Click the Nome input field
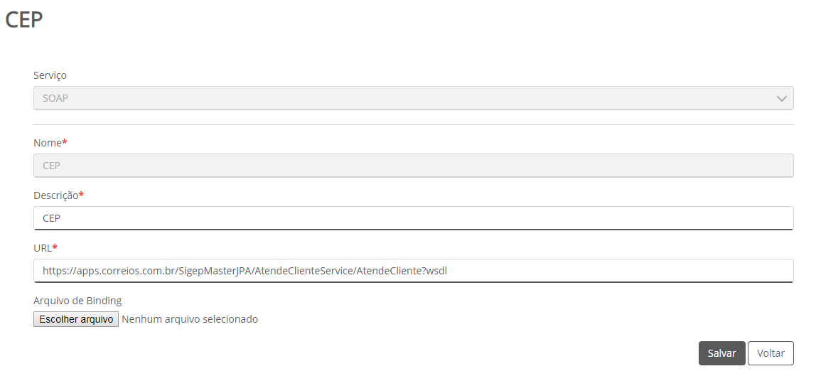 [412, 166]
